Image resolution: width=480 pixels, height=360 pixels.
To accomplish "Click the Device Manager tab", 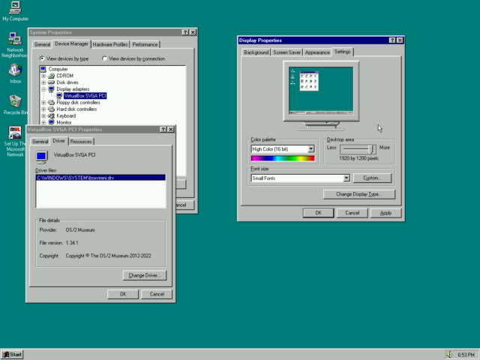I will coord(71,44).
